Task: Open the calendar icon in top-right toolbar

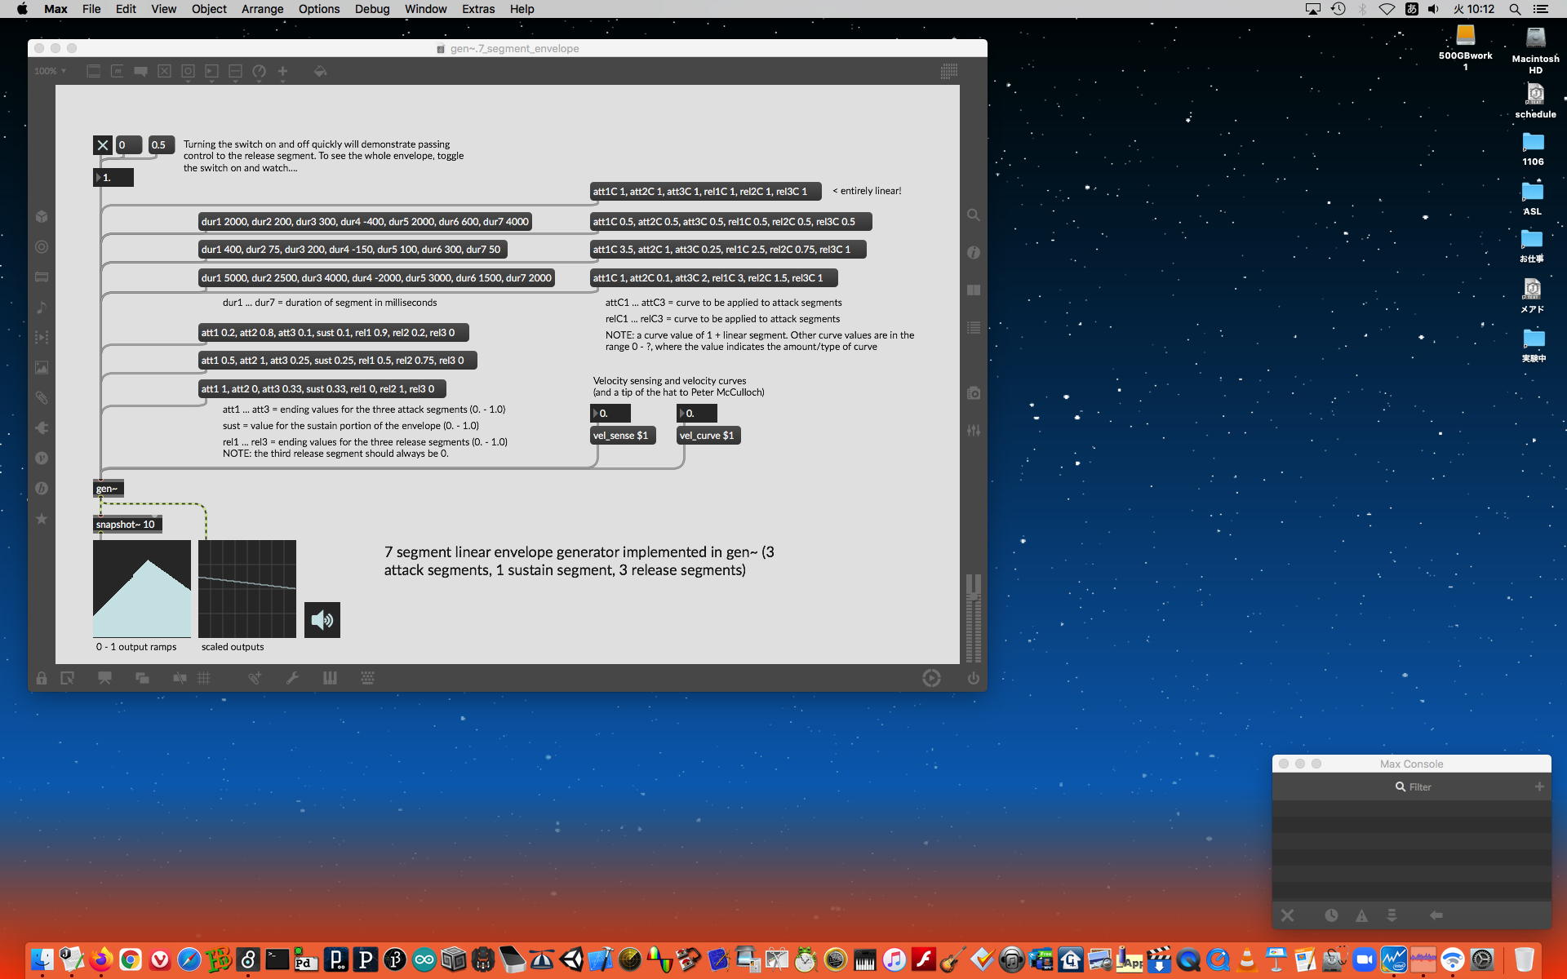Action: (948, 72)
